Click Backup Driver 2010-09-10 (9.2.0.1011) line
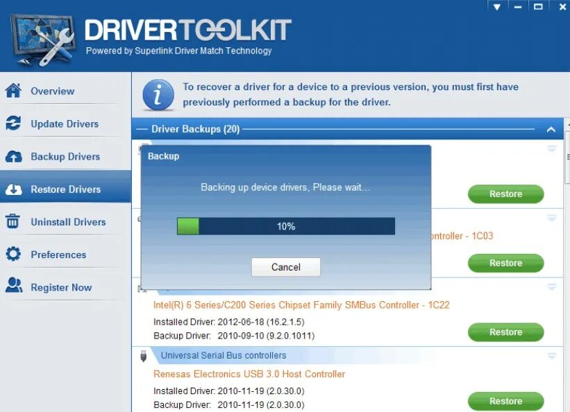 (x=234, y=336)
